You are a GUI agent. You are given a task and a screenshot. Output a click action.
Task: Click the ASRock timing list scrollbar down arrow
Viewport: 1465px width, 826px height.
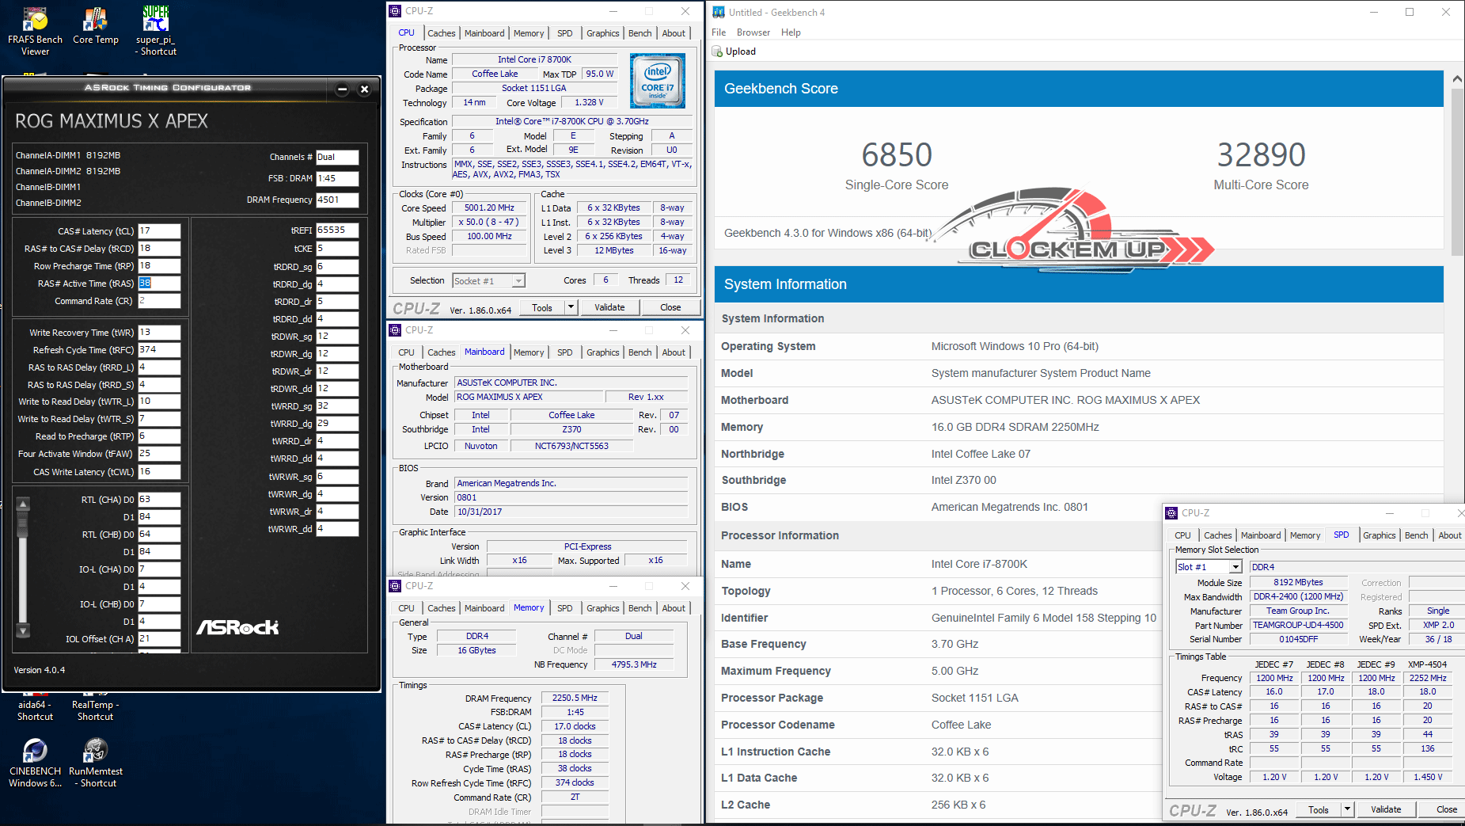pyautogui.click(x=23, y=631)
